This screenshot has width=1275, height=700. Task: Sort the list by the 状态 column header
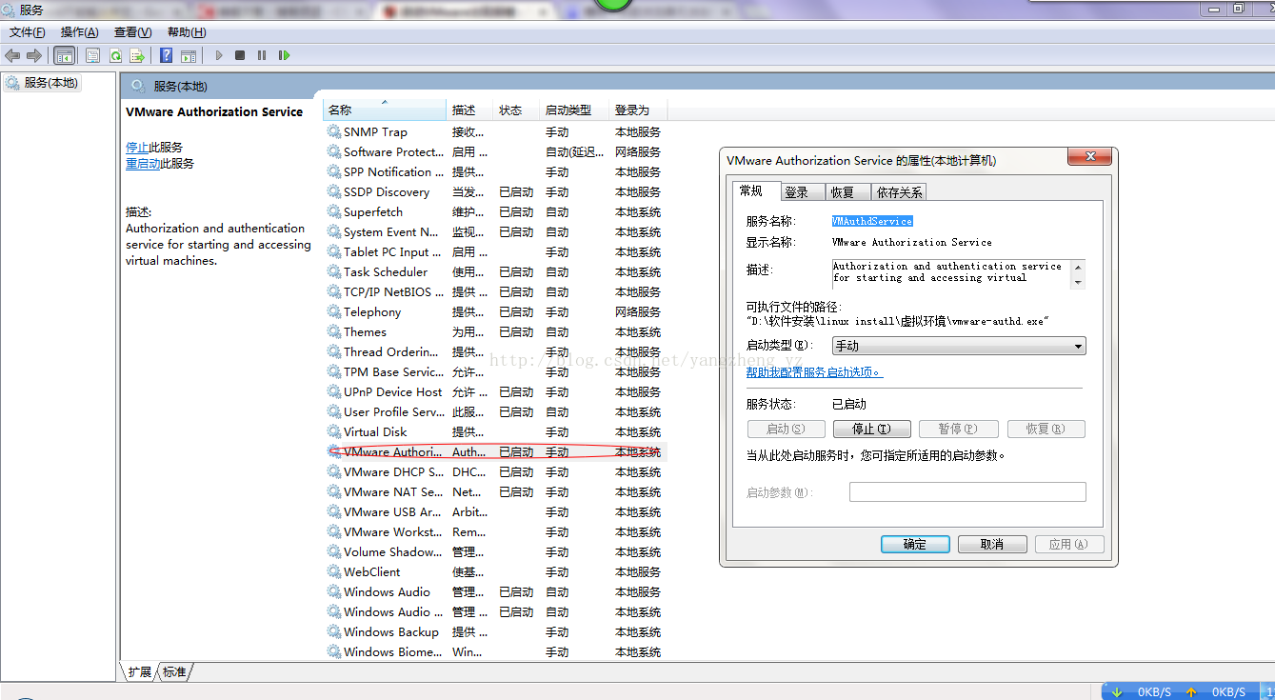(516, 110)
